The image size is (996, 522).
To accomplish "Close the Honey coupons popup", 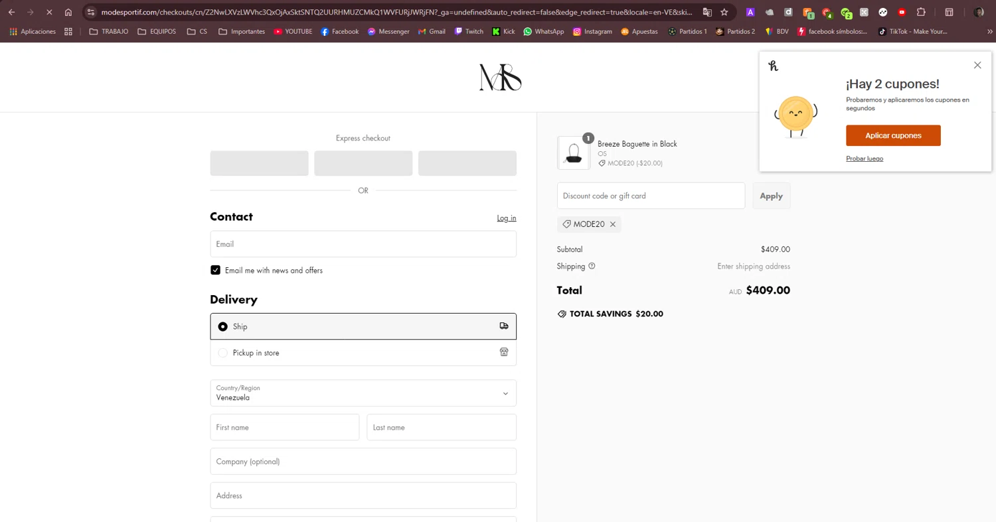I will pyautogui.click(x=977, y=65).
